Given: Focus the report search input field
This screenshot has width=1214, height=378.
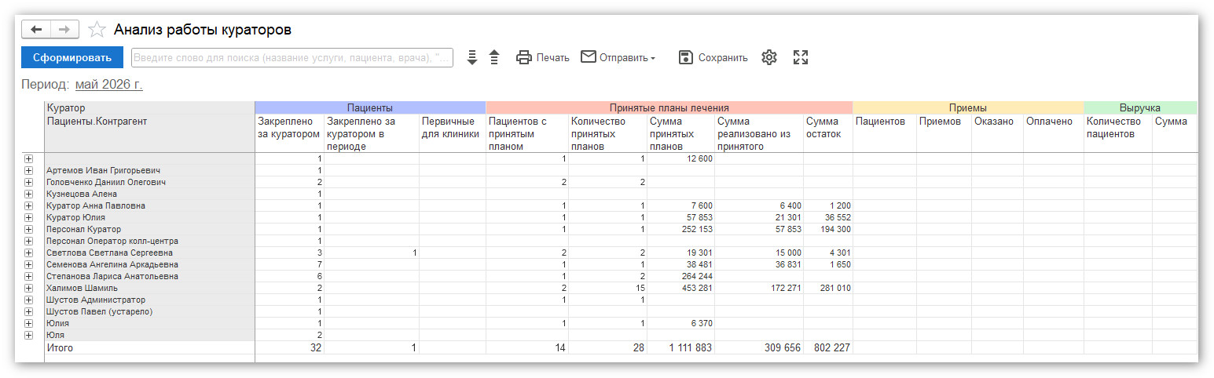Looking at the screenshot, I should [292, 57].
